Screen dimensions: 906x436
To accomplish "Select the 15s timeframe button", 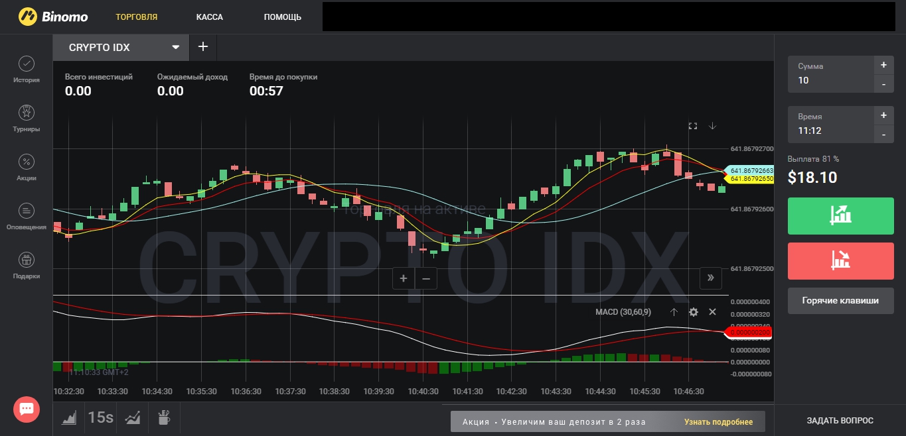I will pyautogui.click(x=100, y=417).
